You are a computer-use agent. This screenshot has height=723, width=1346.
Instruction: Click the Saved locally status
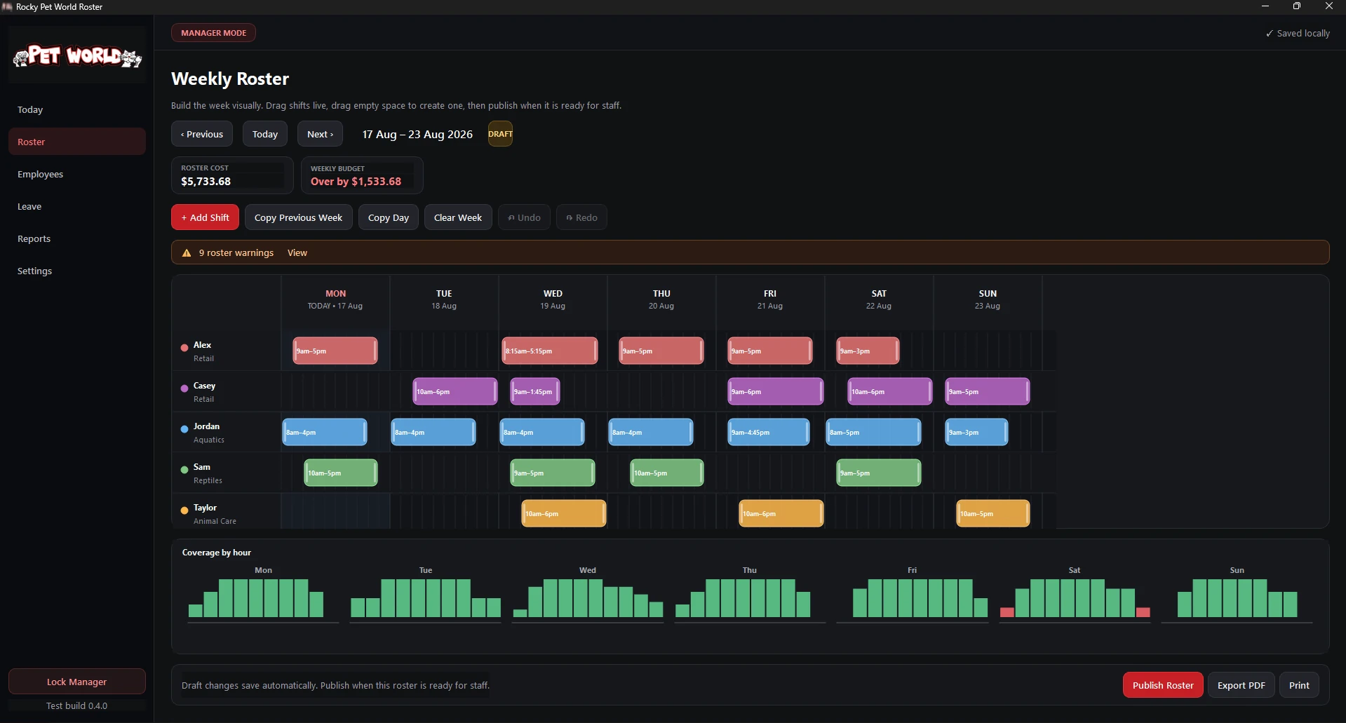[1298, 33]
